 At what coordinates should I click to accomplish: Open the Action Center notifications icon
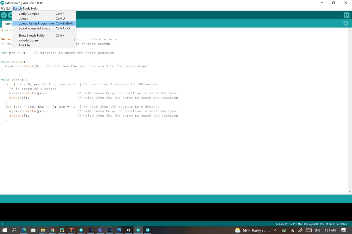click(343, 230)
